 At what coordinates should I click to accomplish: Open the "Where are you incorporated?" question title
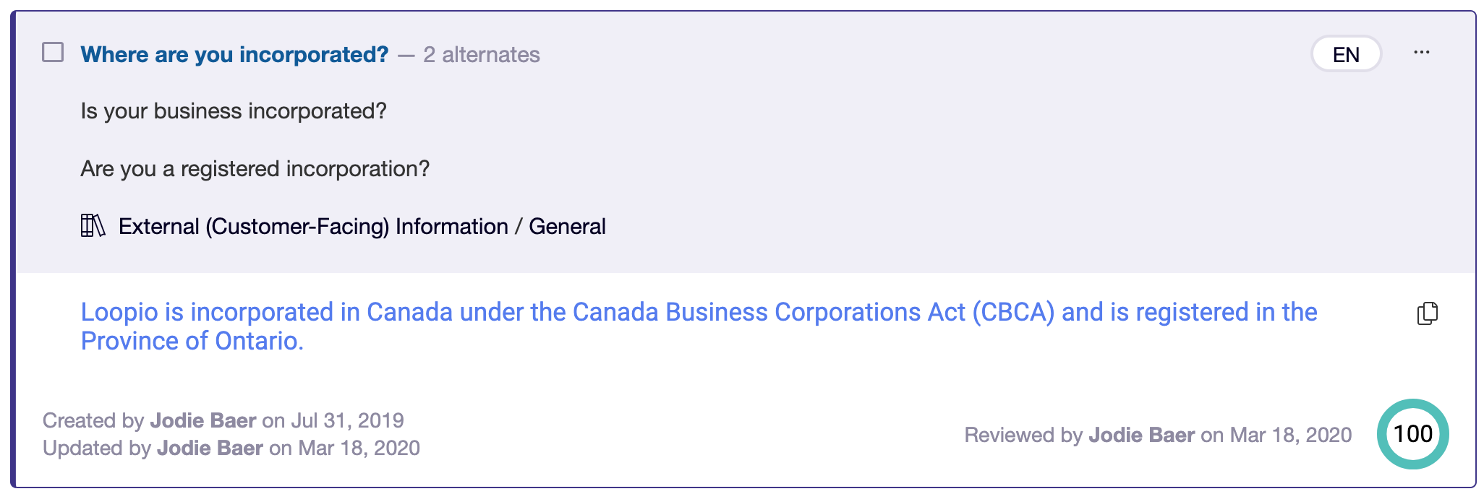coord(234,55)
